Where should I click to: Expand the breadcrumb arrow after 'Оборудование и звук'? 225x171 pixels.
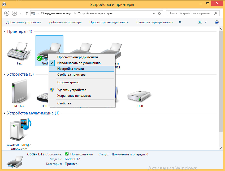[x=75, y=13]
